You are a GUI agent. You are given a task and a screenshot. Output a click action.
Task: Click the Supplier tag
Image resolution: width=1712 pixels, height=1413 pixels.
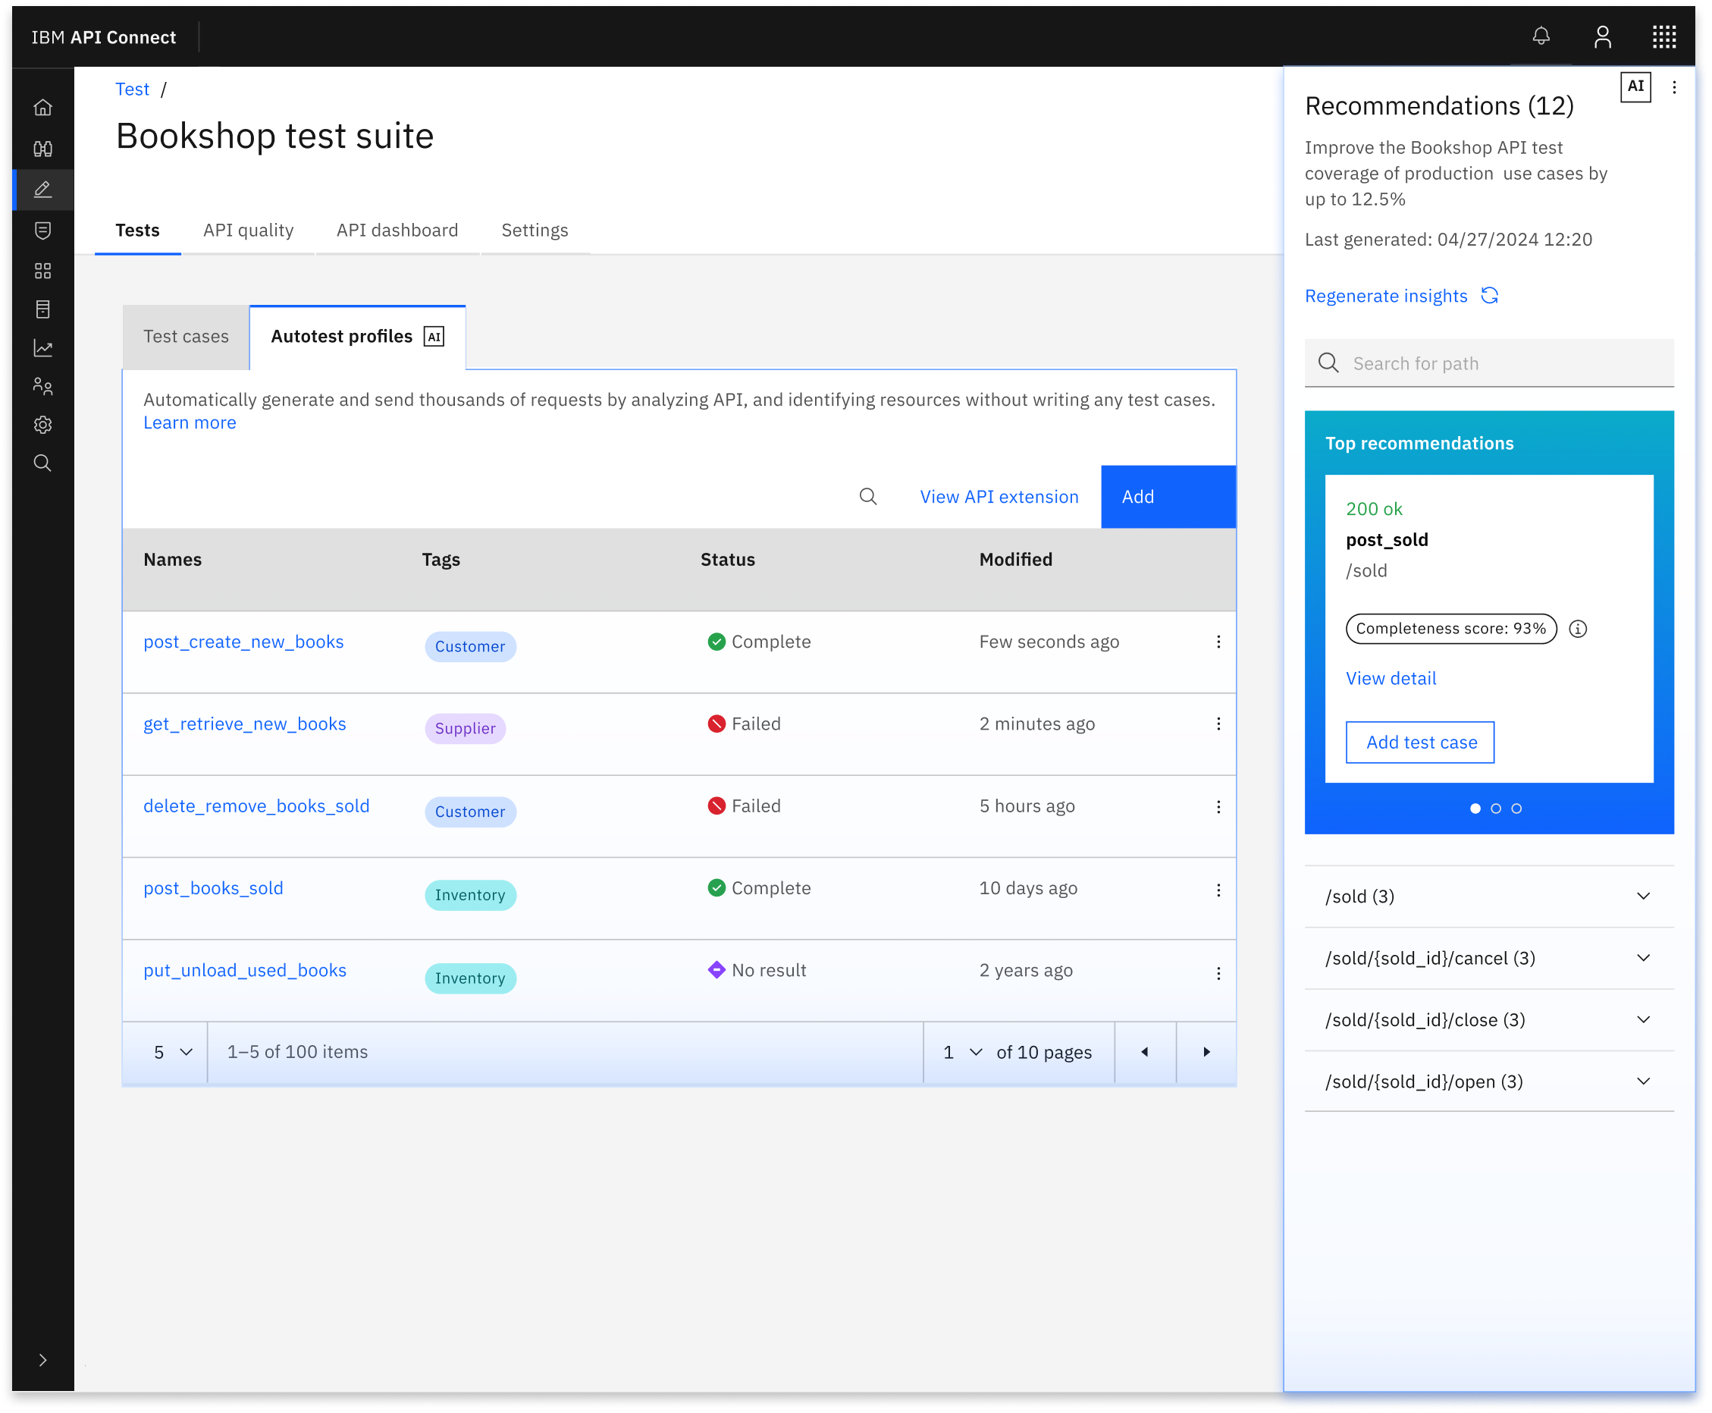point(466,728)
